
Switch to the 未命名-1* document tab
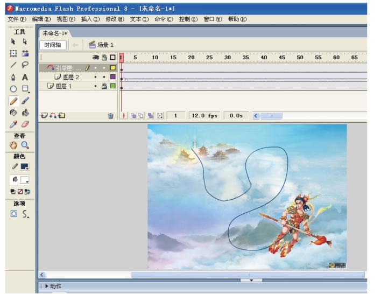pyautogui.click(x=55, y=33)
